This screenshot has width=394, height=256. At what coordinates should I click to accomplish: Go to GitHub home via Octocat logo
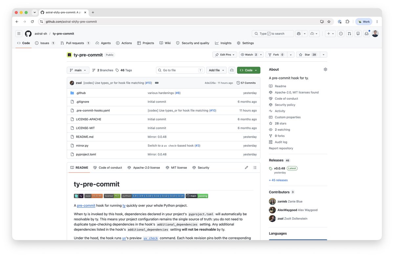28,33
